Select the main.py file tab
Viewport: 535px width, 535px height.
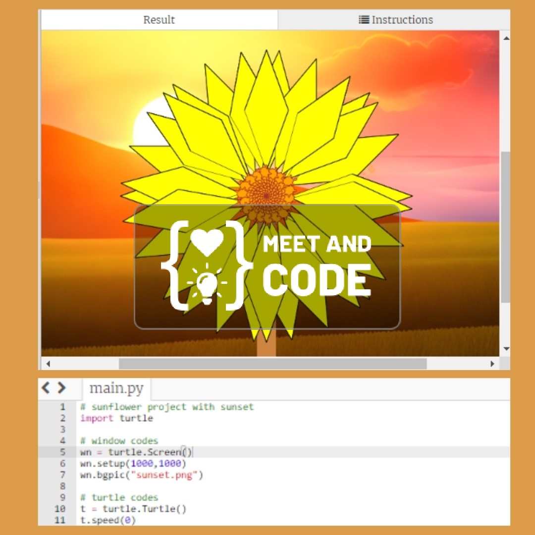[116, 389]
